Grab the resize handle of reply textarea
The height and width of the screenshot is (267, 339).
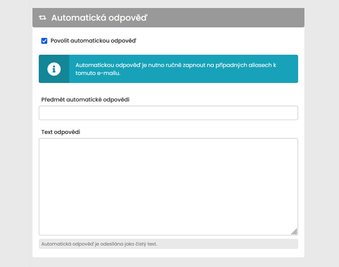[x=295, y=231]
